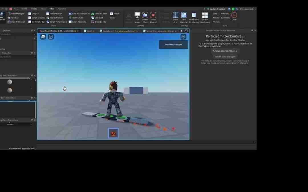Toggle Summary stats
The image size is (308, 192).
[225, 18]
